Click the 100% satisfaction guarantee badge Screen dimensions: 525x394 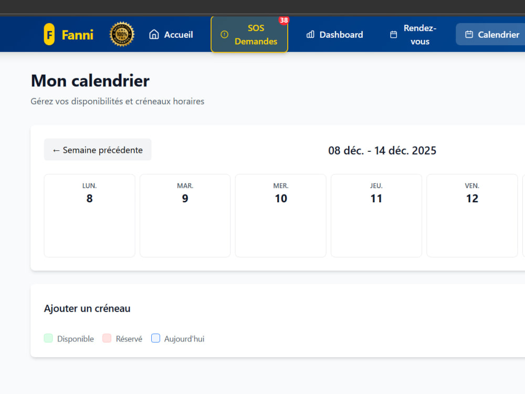[122, 34]
